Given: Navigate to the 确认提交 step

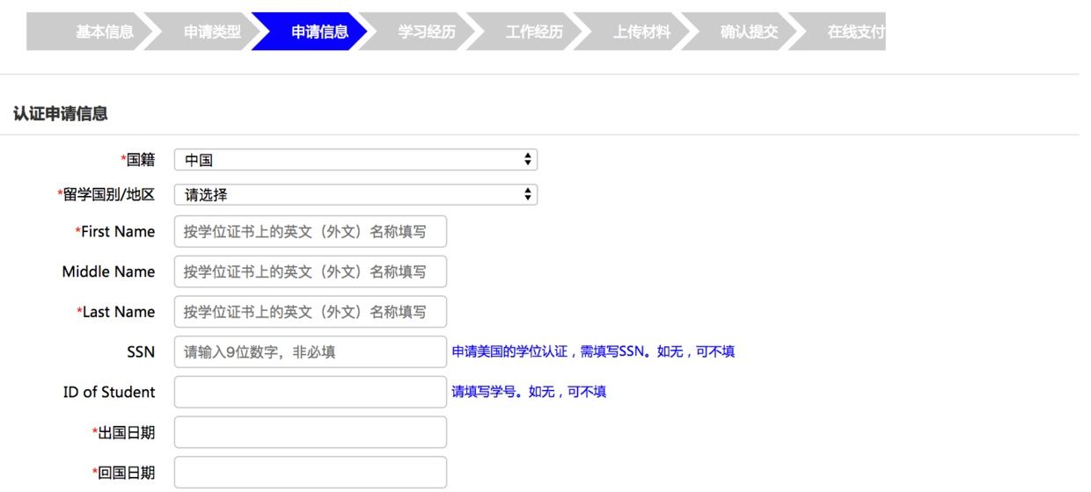Looking at the screenshot, I should (749, 33).
